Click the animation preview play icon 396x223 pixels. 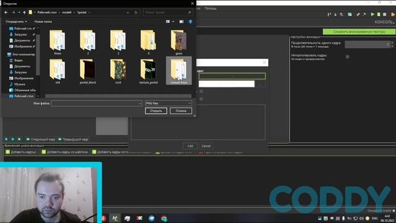click(x=6, y=139)
